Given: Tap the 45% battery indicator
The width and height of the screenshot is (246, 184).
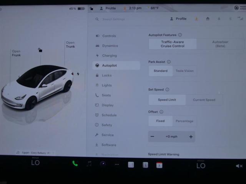Looking at the screenshot, I should coord(77,8).
